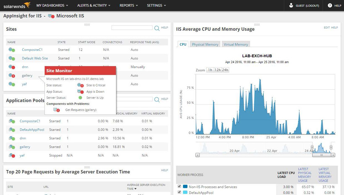This screenshot has width=344, height=195.
Task: Select the Virtual Memory tab
Action: [235, 44]
